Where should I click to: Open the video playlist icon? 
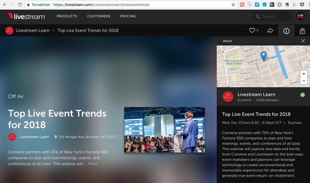(302, 31)
